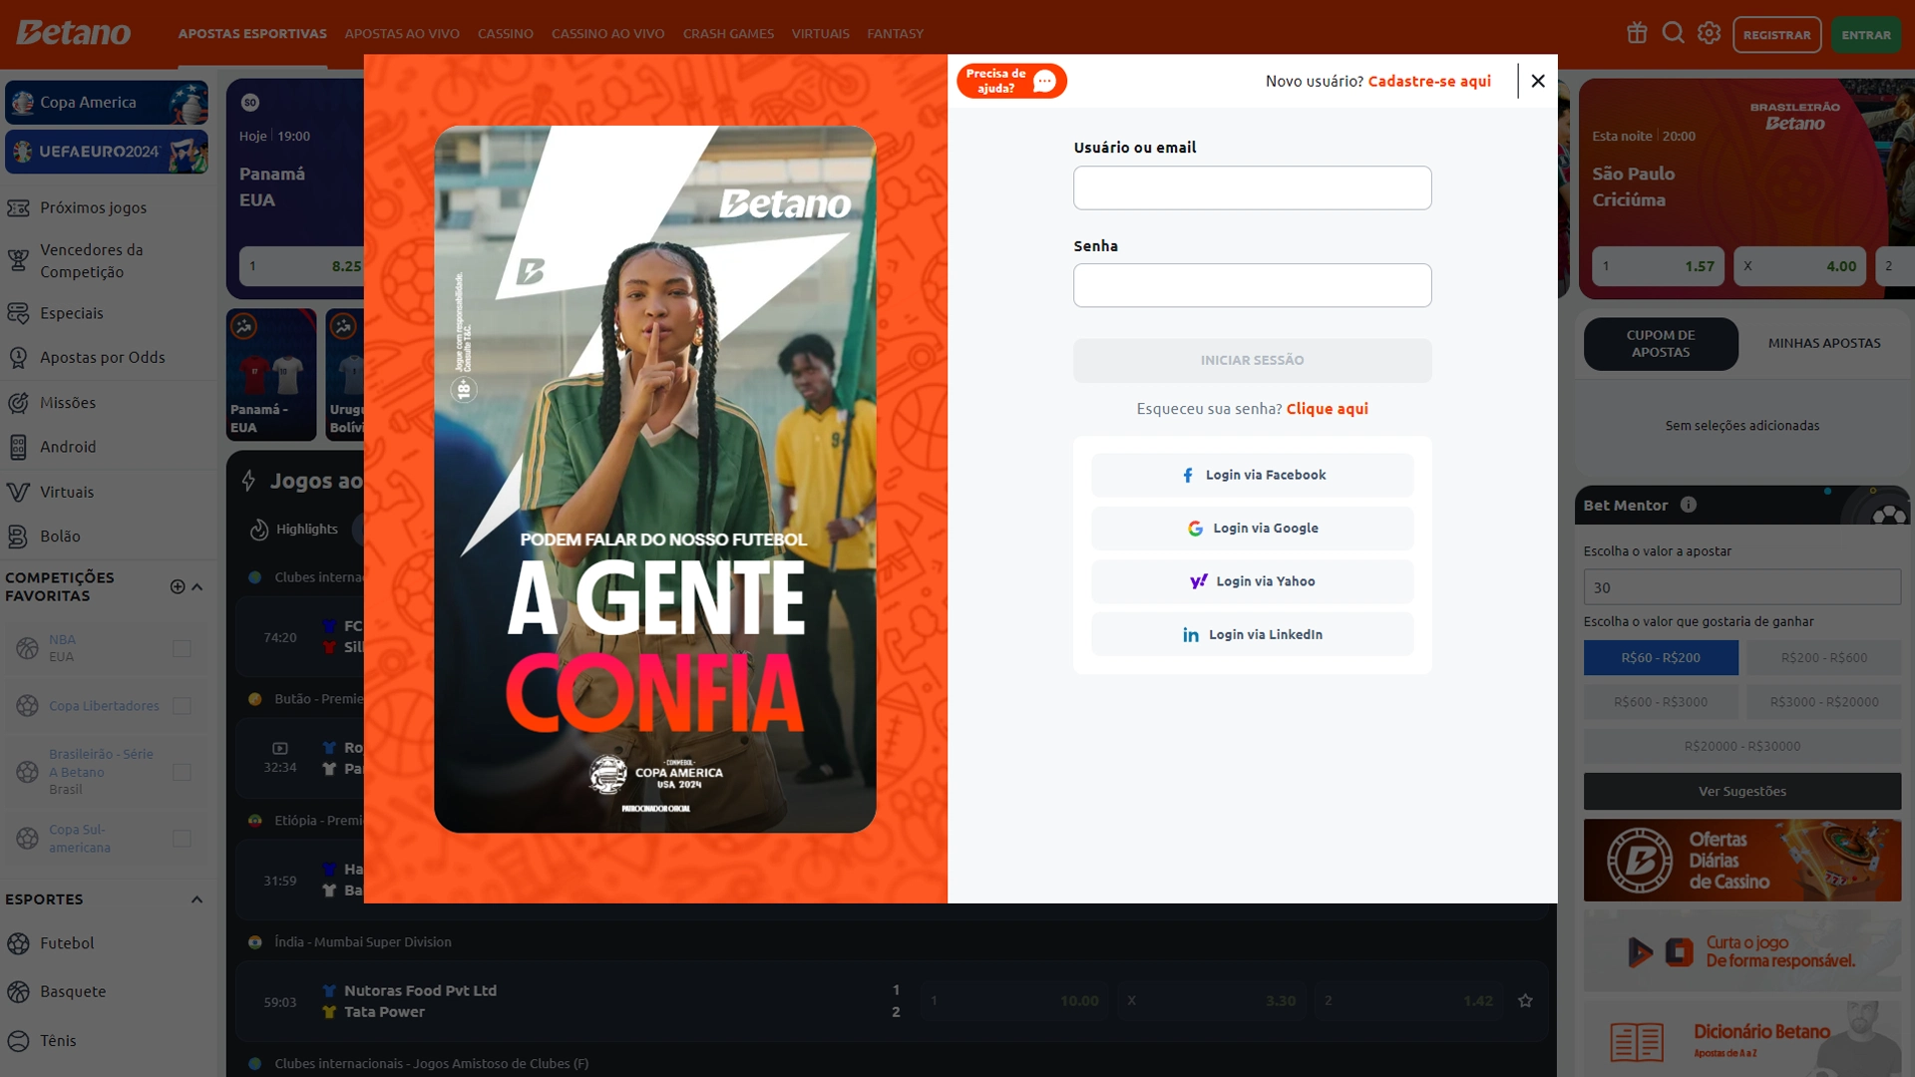Open UEFA EURO 2024 banner

pos(107,152)
